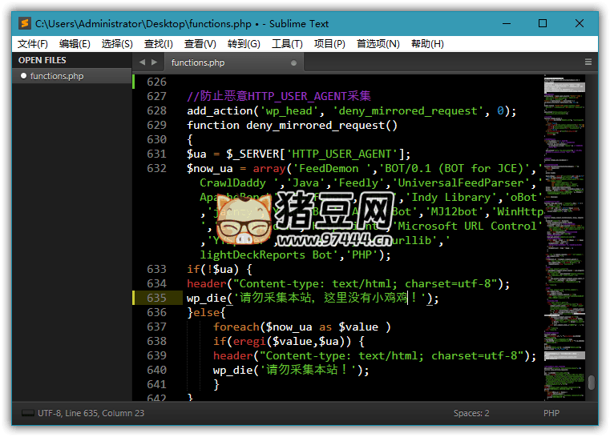Open the 首选项(N) menu
This screenshot has height=437, width=610.
(378, 44)
